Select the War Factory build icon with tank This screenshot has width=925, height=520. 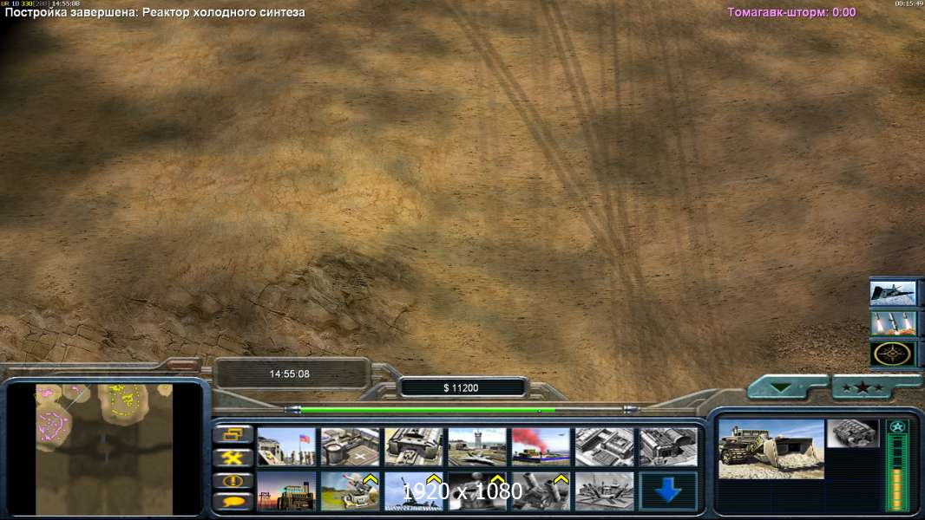[x=414, y=447]
